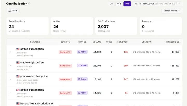The image size is (187, 106).
Task: Click Active status in single origin coffee row
Action: coord(82,65)
